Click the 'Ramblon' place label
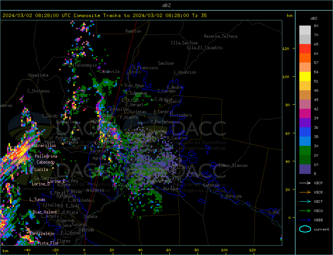This screenshot has height=255, width=333. [133, 31]
